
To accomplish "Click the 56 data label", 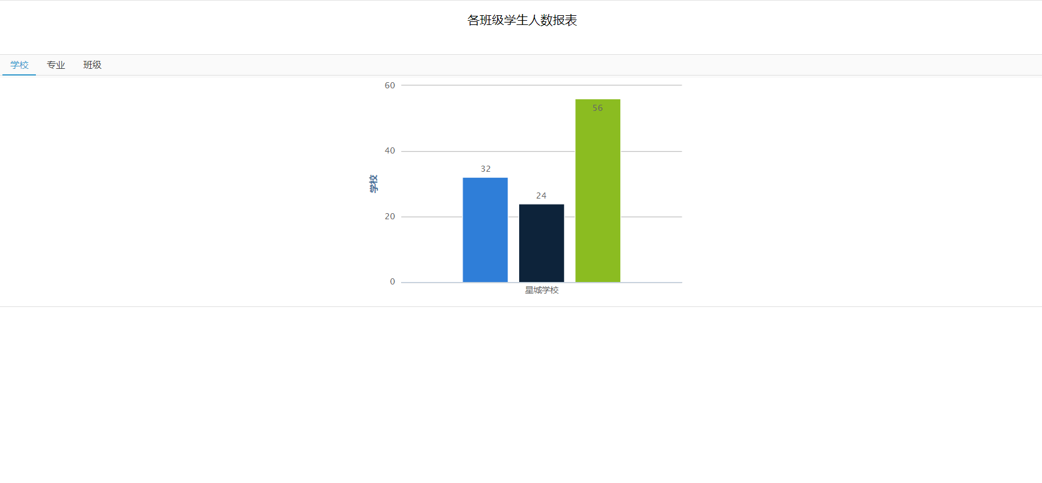I will pos(598,108).
